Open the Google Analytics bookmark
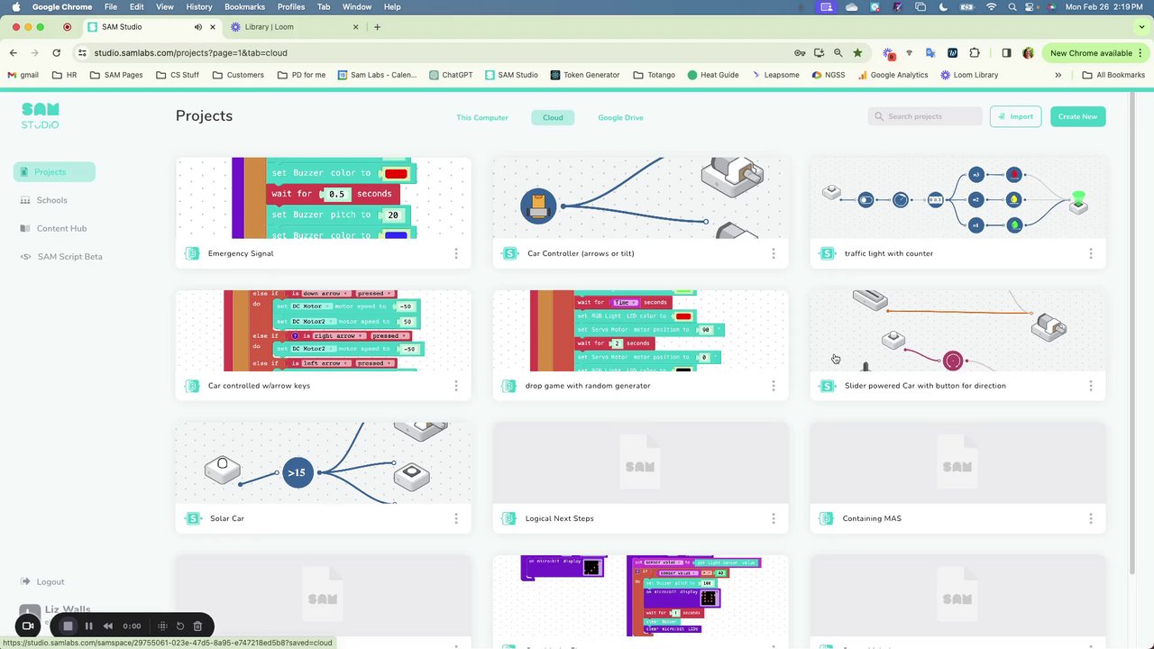This screenshot has height=649, width=1154. [x=893, y=75]
